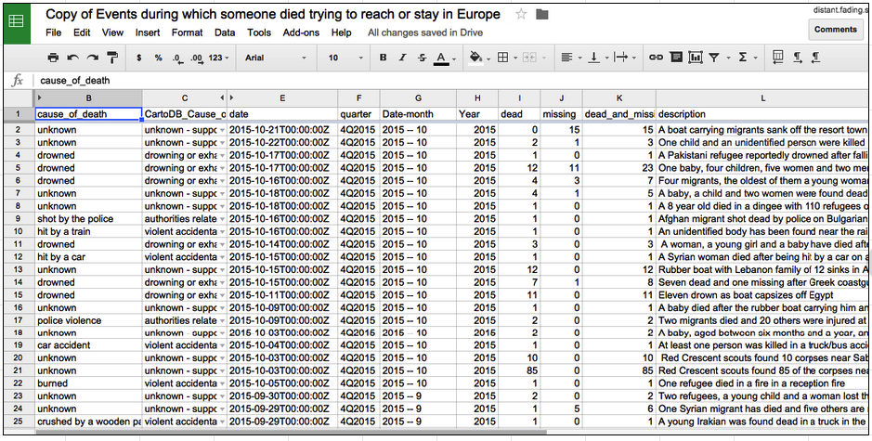Toggle italic formatting
The image size is (872, 441).
point(403,58)
